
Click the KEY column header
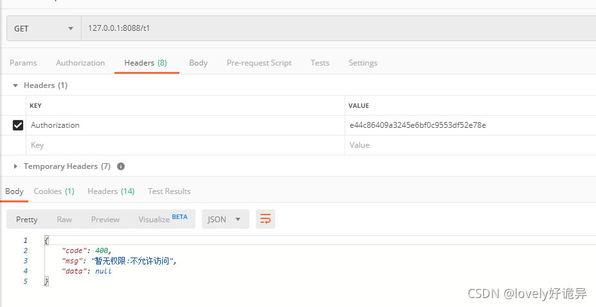[35, 105]
